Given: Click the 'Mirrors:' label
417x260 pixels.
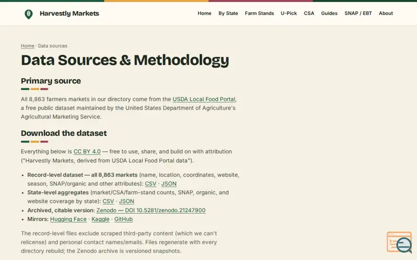Looking at the screenshot, I should 38,219.
